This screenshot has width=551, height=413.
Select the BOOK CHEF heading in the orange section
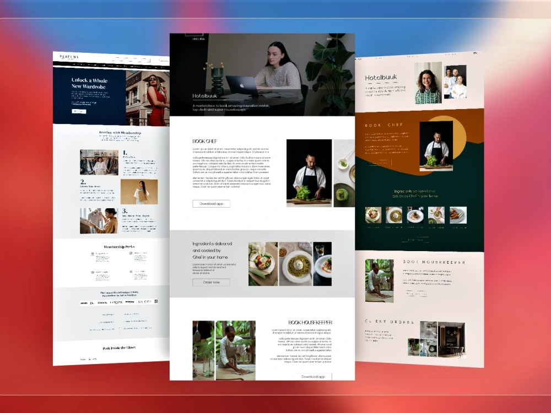383,125
